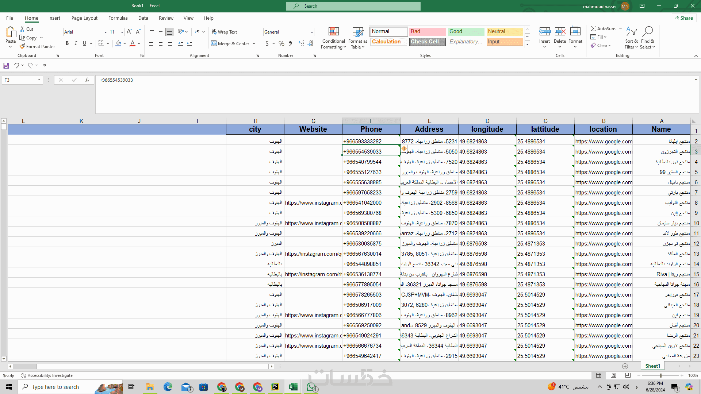
Task: Click the Format Painter brush icon
Action: 23,47
